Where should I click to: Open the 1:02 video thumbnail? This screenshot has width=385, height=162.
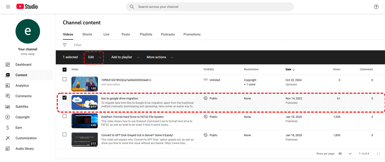85,84
